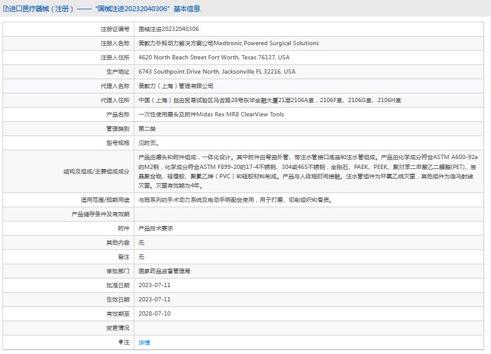Click the 适用范围/预期用途 label
This screenshot has height=354, width=491.
point(105,200)
